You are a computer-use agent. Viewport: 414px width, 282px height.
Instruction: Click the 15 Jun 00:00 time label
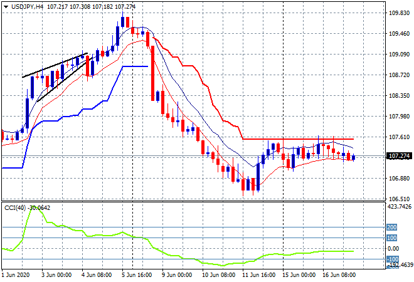click(x=299, y=275)
